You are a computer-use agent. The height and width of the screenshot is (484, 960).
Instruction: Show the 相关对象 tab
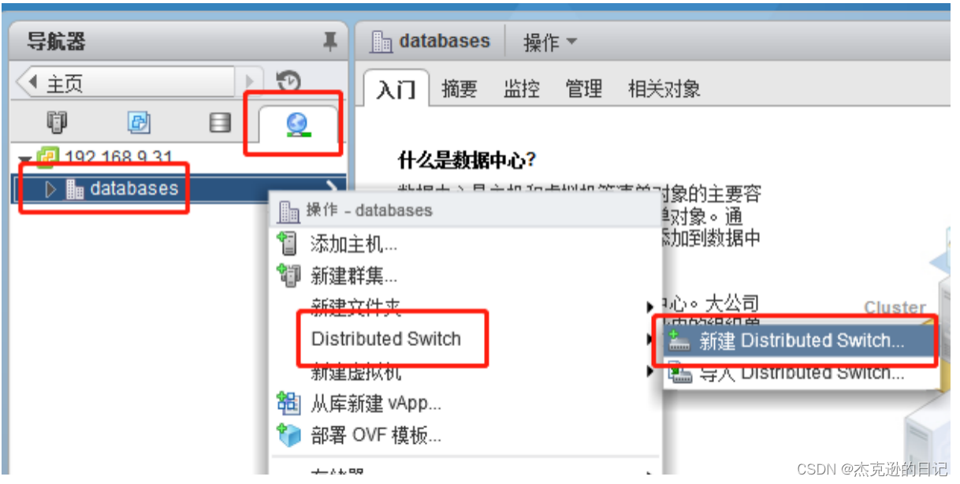(x=664, y=88)
